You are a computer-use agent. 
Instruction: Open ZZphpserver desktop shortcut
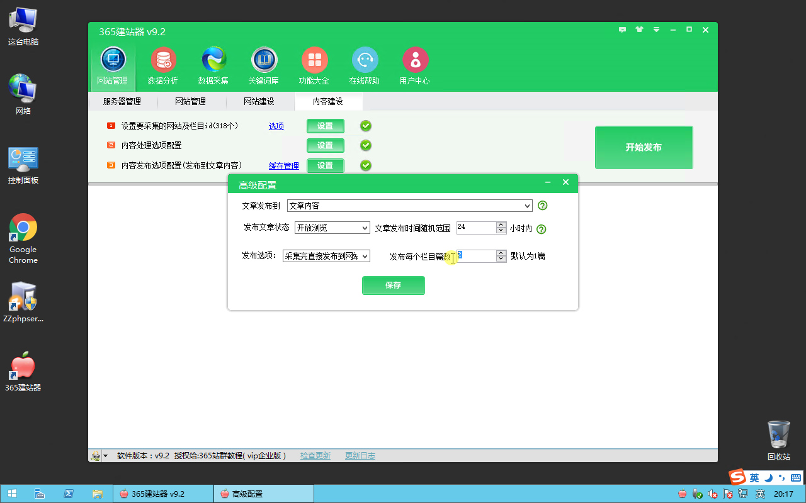(x=23, y=302)
